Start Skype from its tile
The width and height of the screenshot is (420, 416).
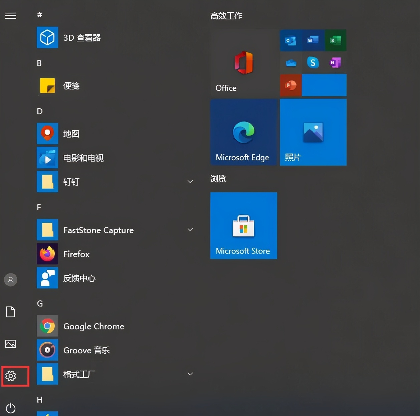[312, 62]
